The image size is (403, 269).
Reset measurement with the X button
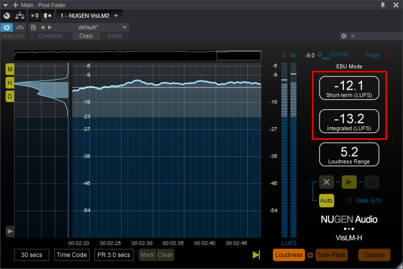coord(327,182)
